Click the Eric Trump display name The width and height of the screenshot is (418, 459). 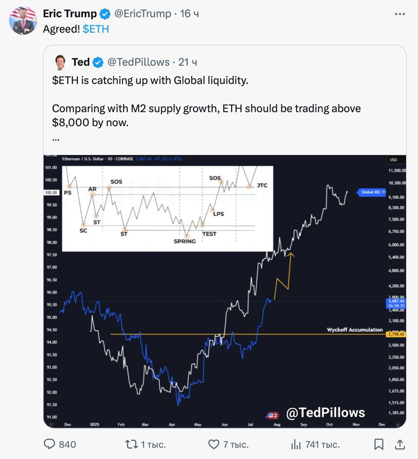(x=70, y=14)
